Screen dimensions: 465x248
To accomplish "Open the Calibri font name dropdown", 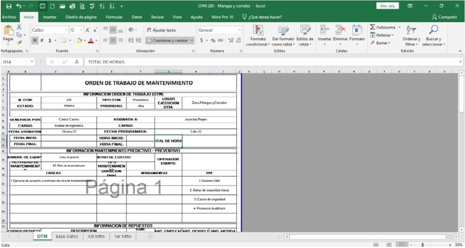I will (x=67, y=30).
